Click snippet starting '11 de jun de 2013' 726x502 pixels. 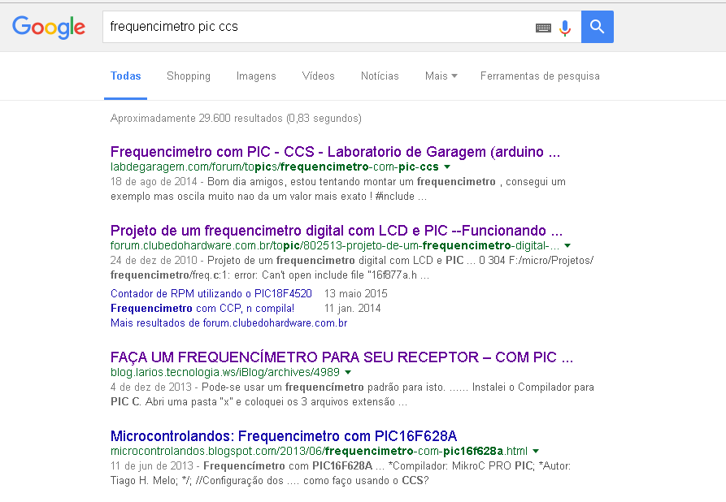[x=341, y=473]
